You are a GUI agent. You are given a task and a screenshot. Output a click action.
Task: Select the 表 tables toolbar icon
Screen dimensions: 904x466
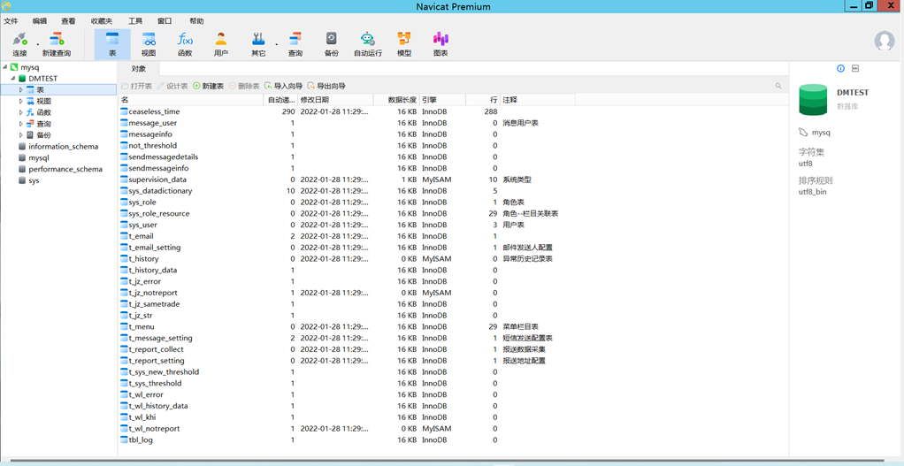tap(111, 44)
